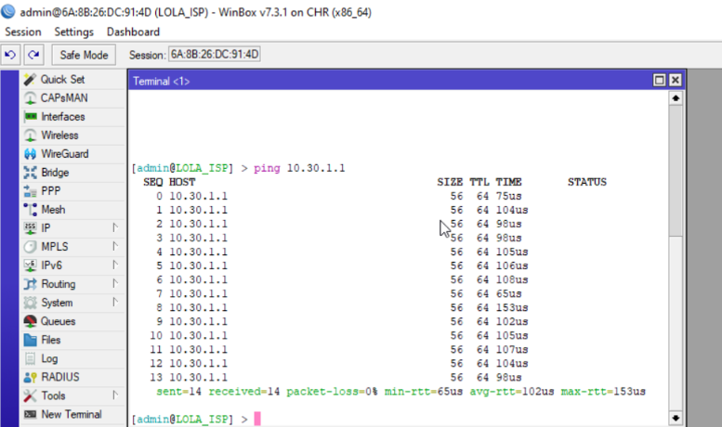The width and height of the screenshot is (722, 427).
Task: Open the Log viewer
Action: (49, 358)
